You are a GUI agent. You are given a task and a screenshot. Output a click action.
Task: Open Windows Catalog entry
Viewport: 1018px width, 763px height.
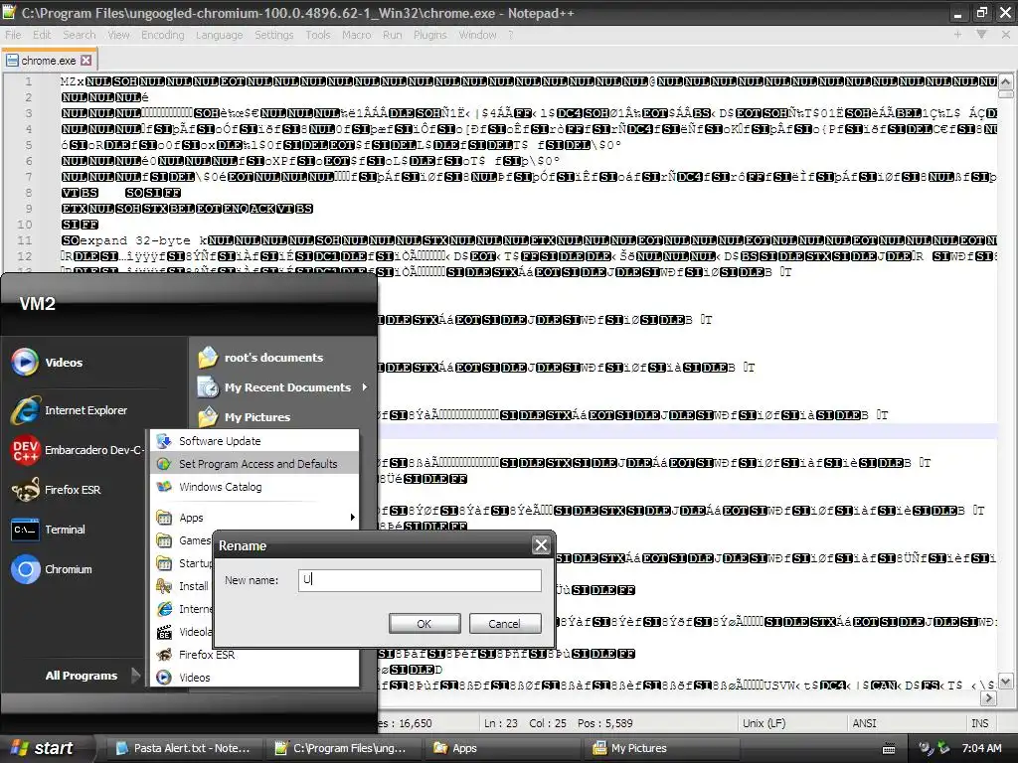pyautogui.click(x=254, y=486)
